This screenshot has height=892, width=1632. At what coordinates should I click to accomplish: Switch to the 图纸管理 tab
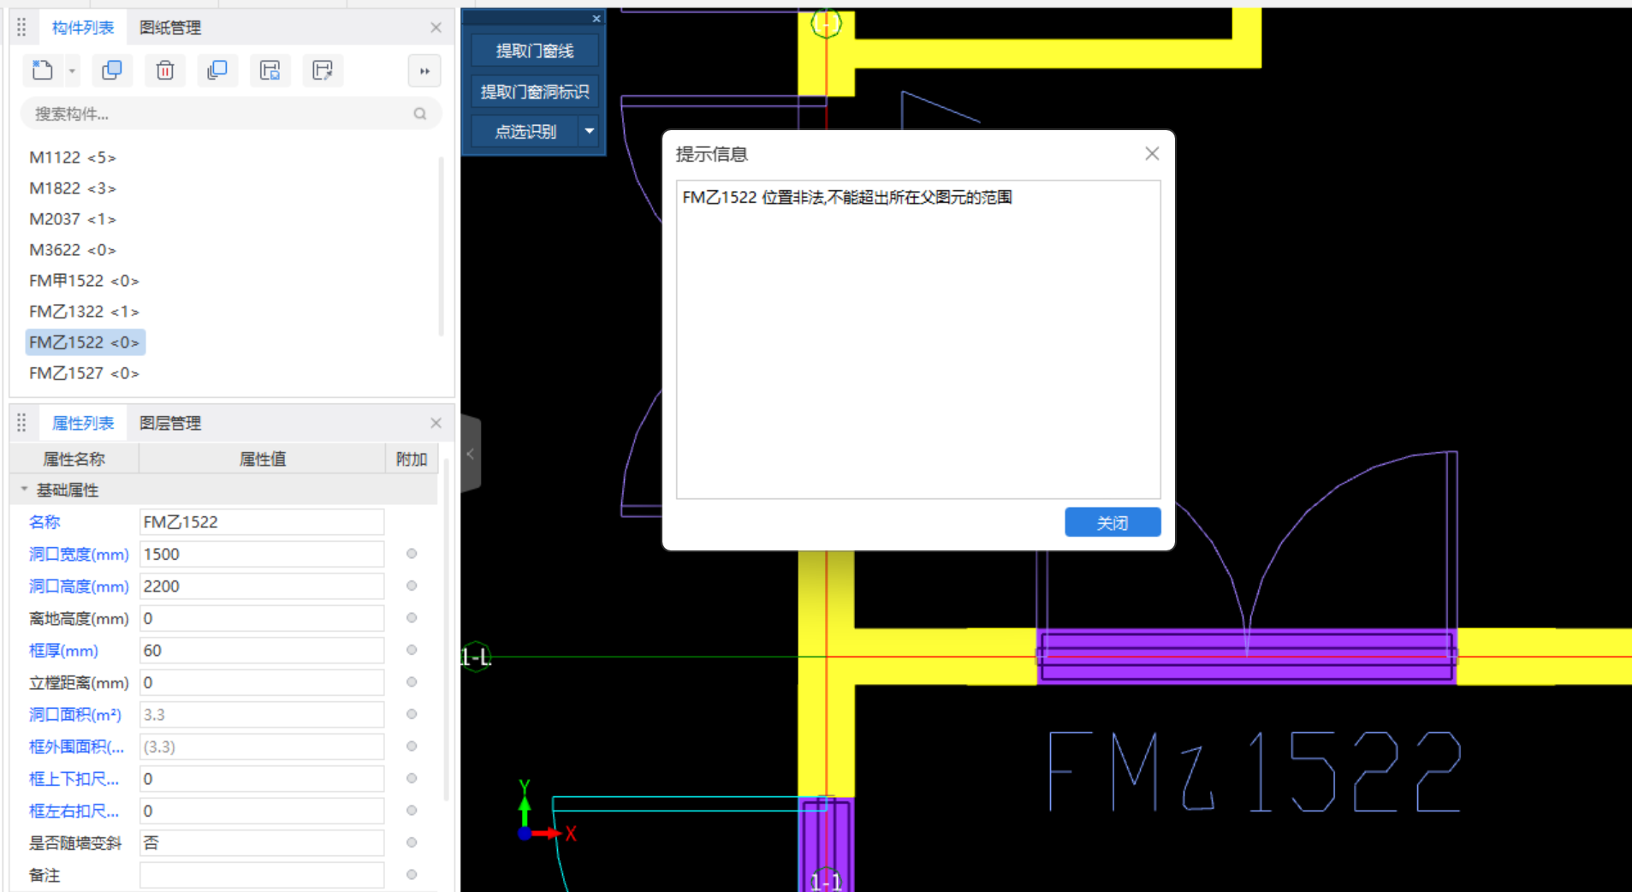170,28
